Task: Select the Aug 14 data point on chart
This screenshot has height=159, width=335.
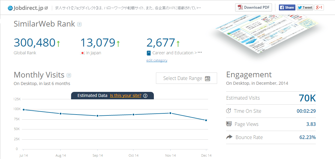Action: pyautogui.click(x=61, y=114)
